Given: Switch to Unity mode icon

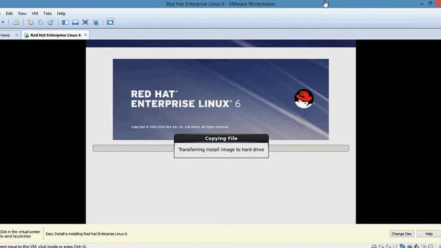Looking at the screenshot, I should tap(96, 23).
